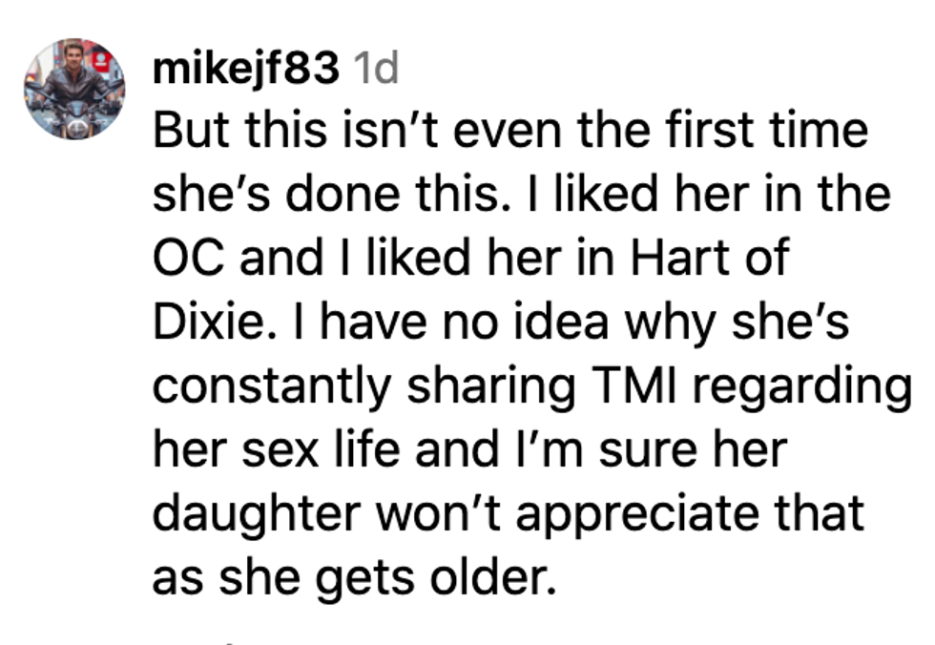This screenshot has height=645, width=935.
Task: Click the phrase "as she gets older."
Action: (x=354, y=578)
